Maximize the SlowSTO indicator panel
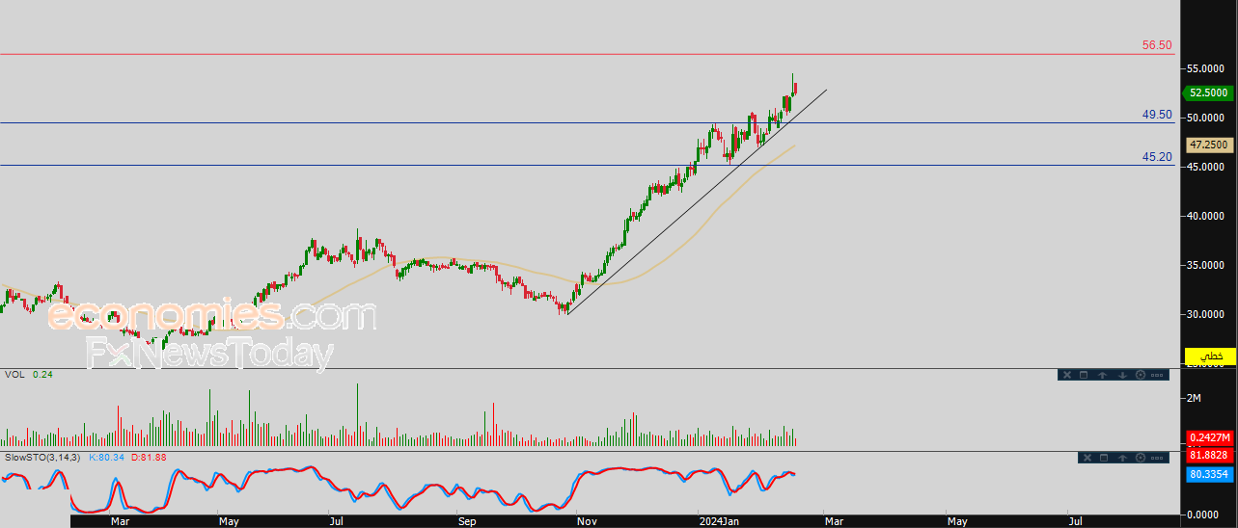 tap(1104, 458)
